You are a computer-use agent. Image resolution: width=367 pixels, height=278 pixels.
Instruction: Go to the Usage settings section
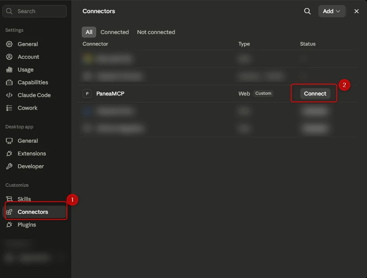34,70
